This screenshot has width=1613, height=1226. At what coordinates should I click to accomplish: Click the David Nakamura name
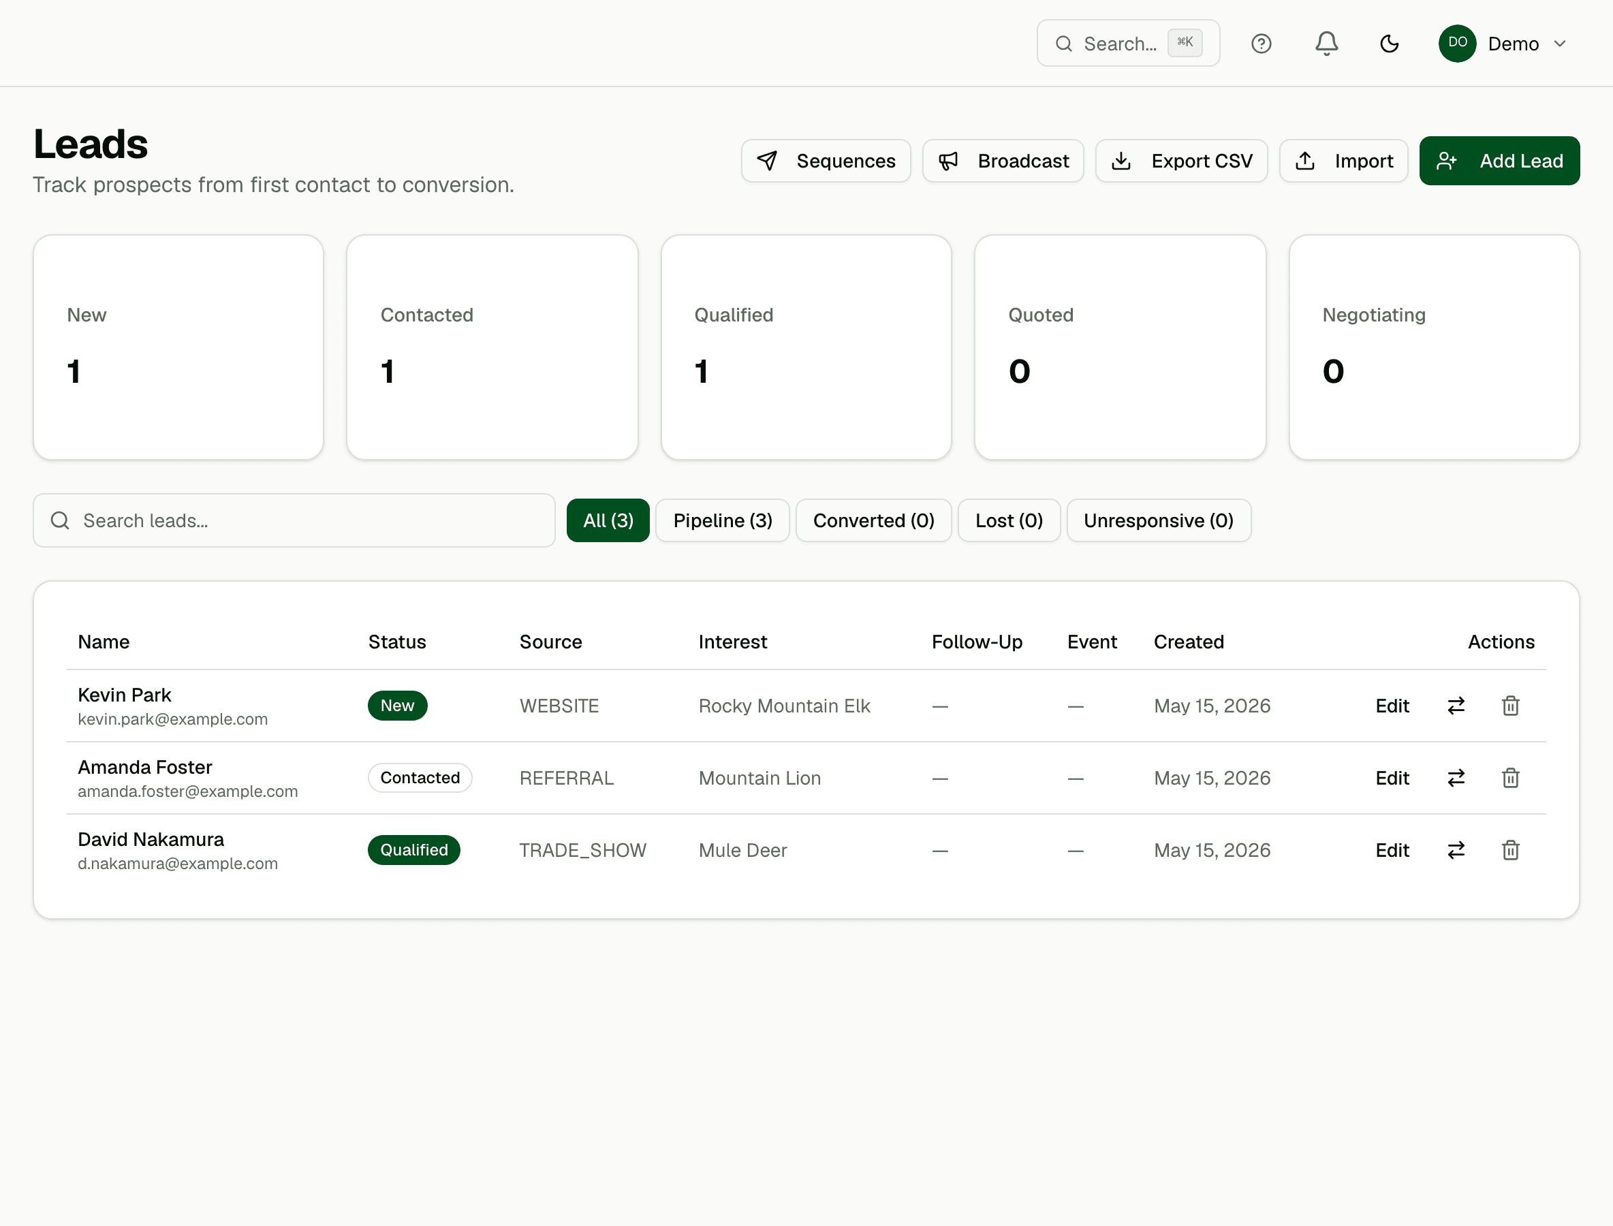(151, 839)
